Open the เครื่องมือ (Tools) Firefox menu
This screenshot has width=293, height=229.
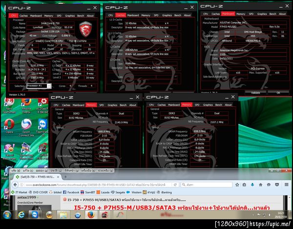(88, 170)
